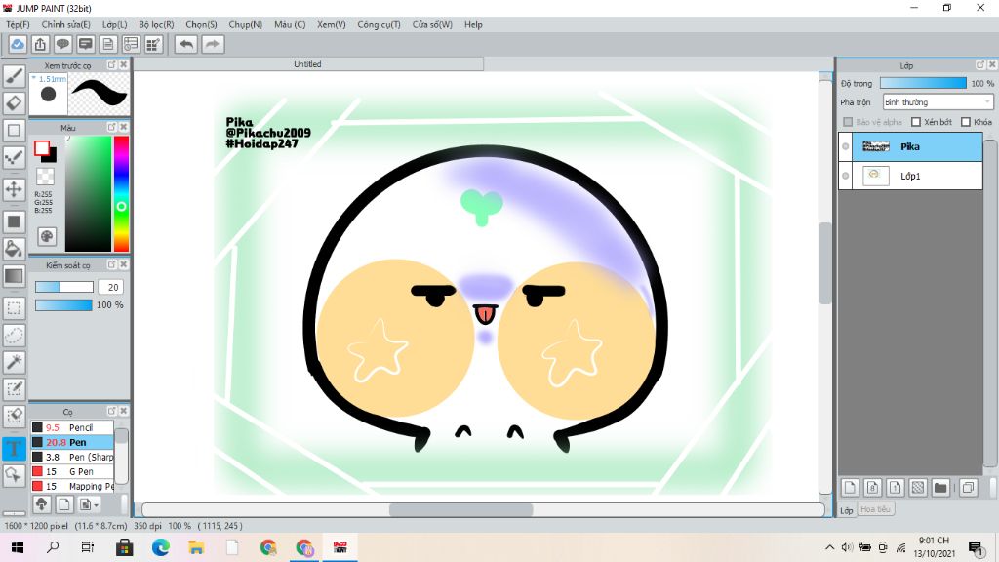
Task: Click the document page toolbar icon
Action: [x=107, y=44]
